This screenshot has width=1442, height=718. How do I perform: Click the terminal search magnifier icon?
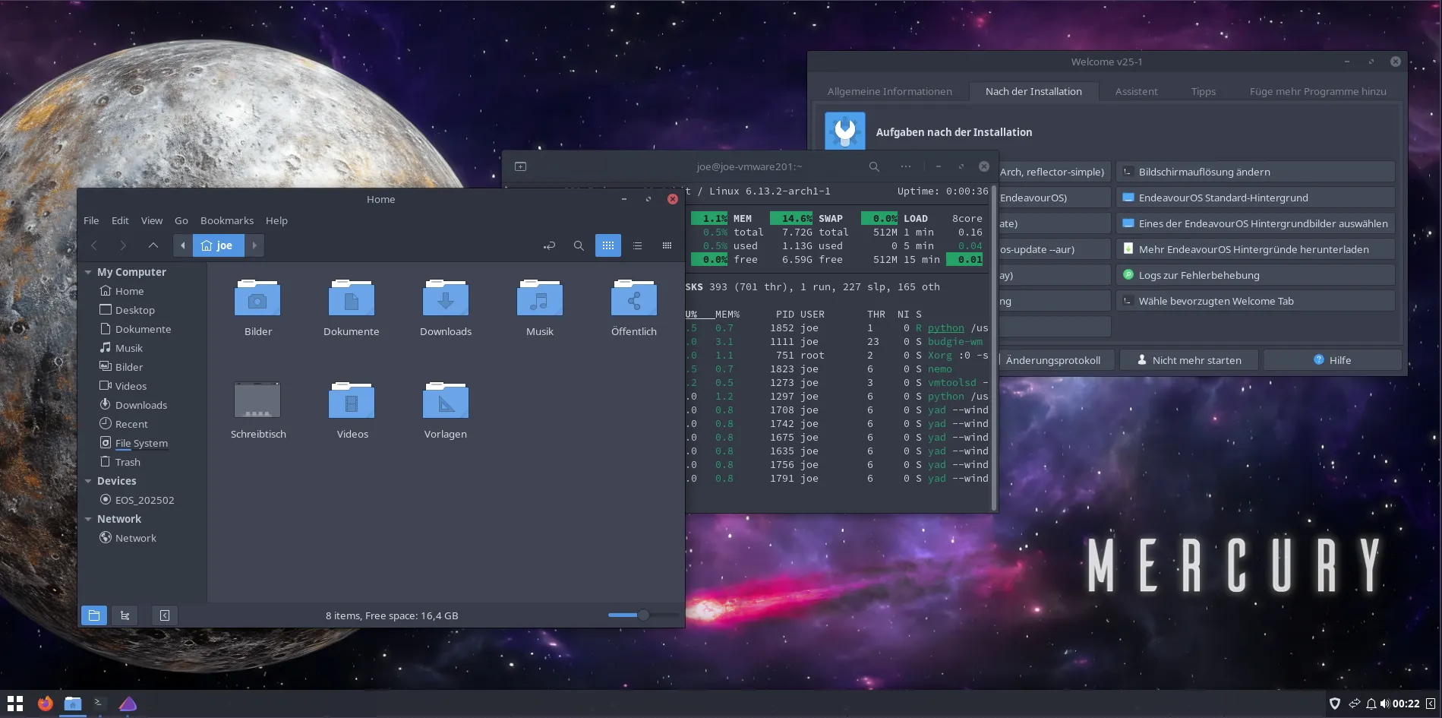coord(874,166)
